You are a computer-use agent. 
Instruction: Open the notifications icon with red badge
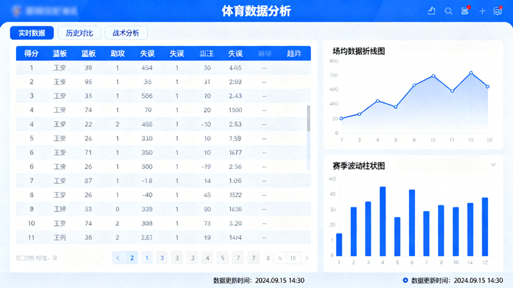(465, 11)
